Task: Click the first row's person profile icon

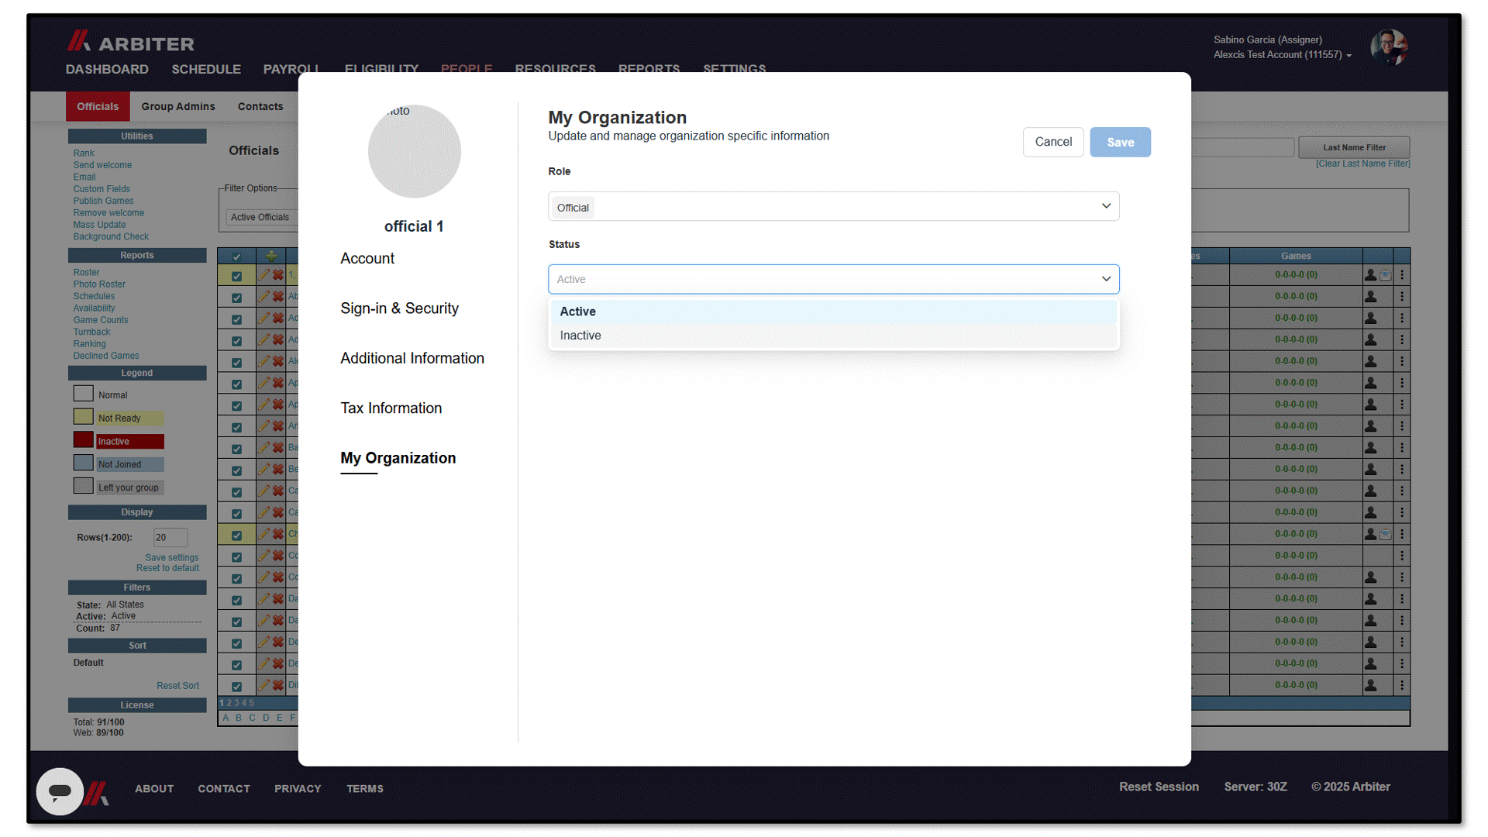Action: (1370, 275)
